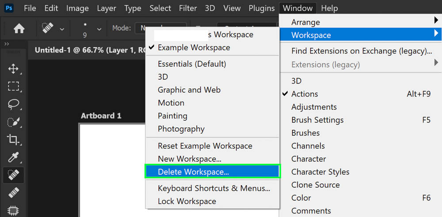Select the Lasso tool
Viewport: 442px width, 217px height.
click(x=13, y=104)
